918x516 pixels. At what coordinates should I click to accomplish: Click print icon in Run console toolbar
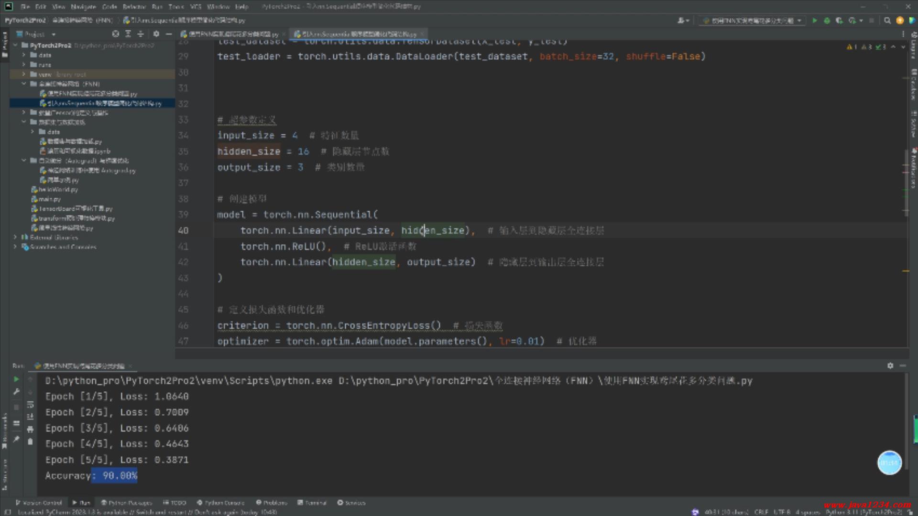[30, 429]
